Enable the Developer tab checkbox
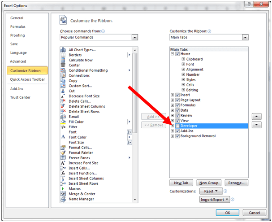 pyautogui.click(x=177, y=126)
